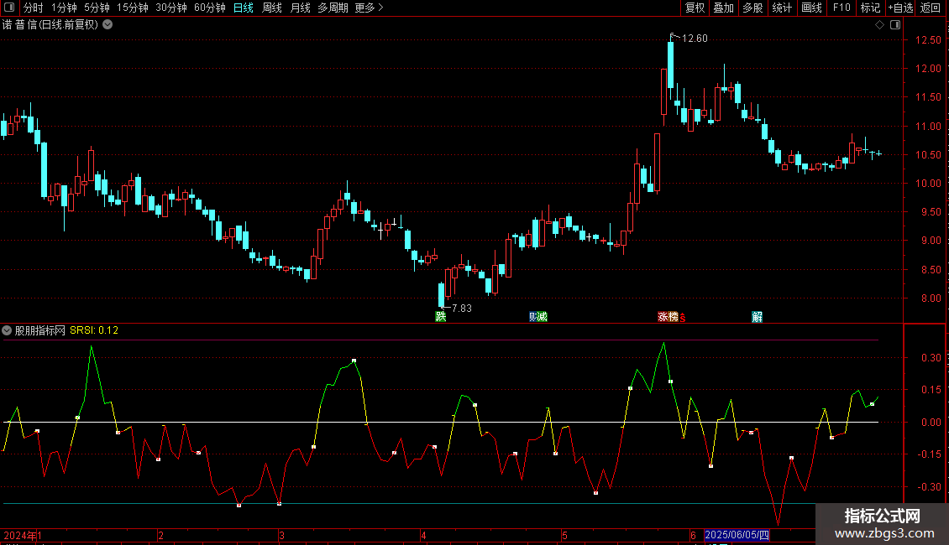Switch to the 5分钟 period
Image resolution: width=949 pixels, height=545 pixels.
[97, 8]
